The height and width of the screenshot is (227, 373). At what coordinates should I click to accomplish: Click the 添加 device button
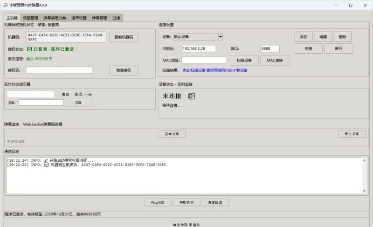coord(304,37)
